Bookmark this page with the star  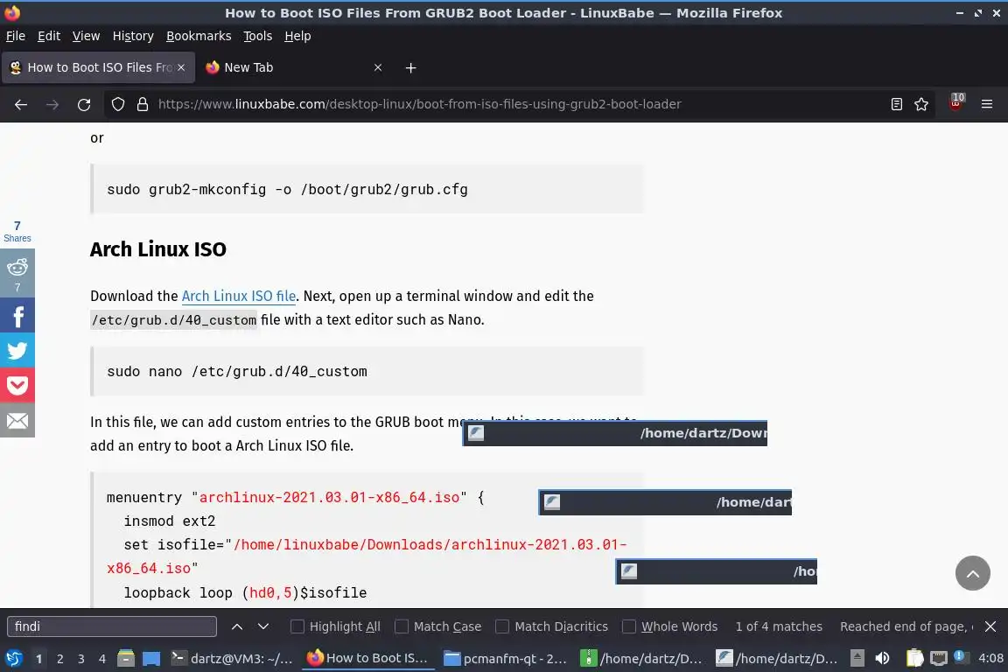click(921, 104)
